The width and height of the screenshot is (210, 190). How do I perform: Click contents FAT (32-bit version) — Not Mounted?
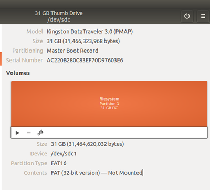click(x=97, y=173)
